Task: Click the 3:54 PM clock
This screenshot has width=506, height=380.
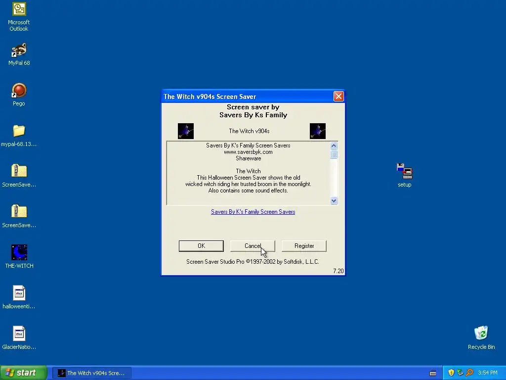Action: (x=488, y=373)
